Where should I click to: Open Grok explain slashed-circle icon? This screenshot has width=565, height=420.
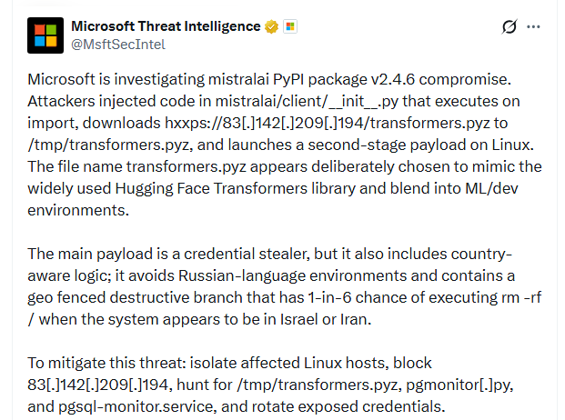pyautogui.click(x=510, y=26)
